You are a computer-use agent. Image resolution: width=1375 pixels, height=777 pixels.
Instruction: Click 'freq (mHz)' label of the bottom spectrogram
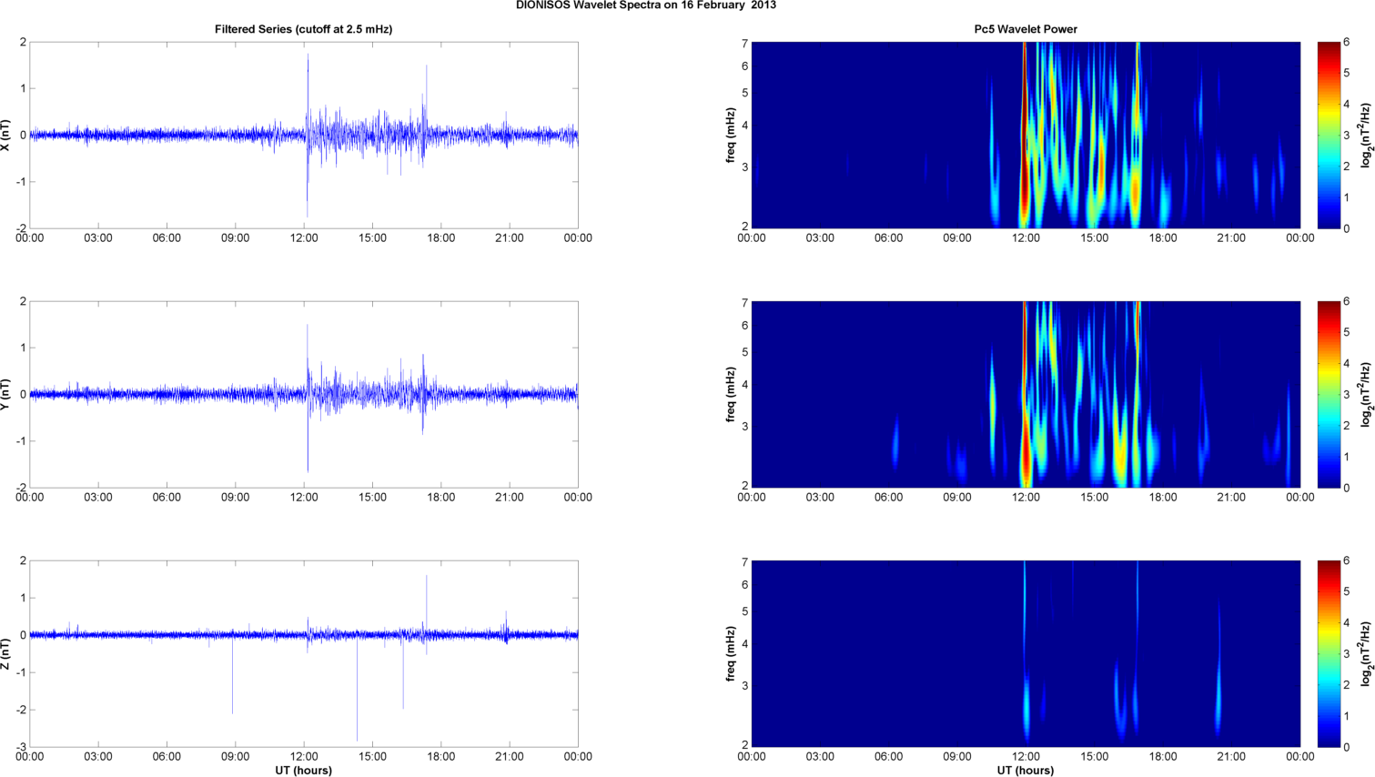731,653
